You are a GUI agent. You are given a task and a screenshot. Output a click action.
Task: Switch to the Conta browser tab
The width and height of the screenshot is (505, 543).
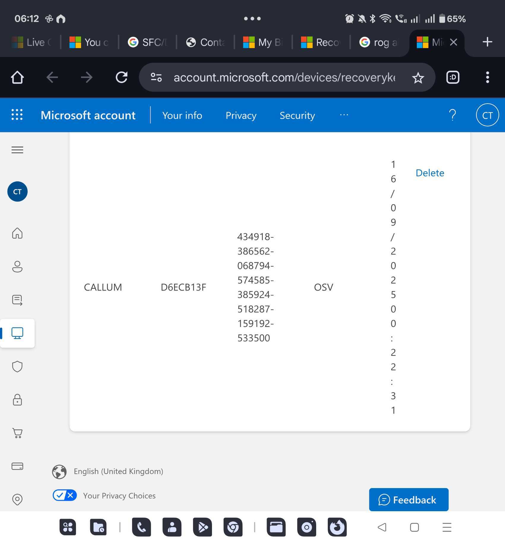[x=205, y=42]
